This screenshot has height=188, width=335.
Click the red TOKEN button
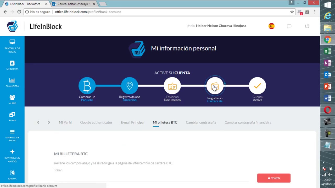point(274,178)
